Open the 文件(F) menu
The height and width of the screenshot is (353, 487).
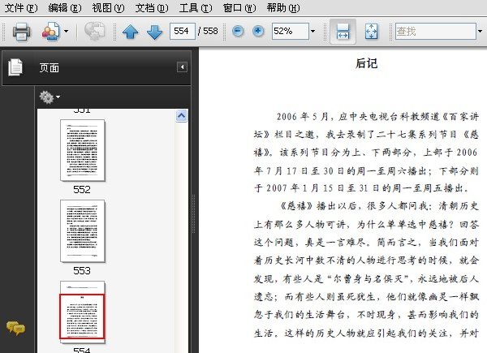pos(20,8)
